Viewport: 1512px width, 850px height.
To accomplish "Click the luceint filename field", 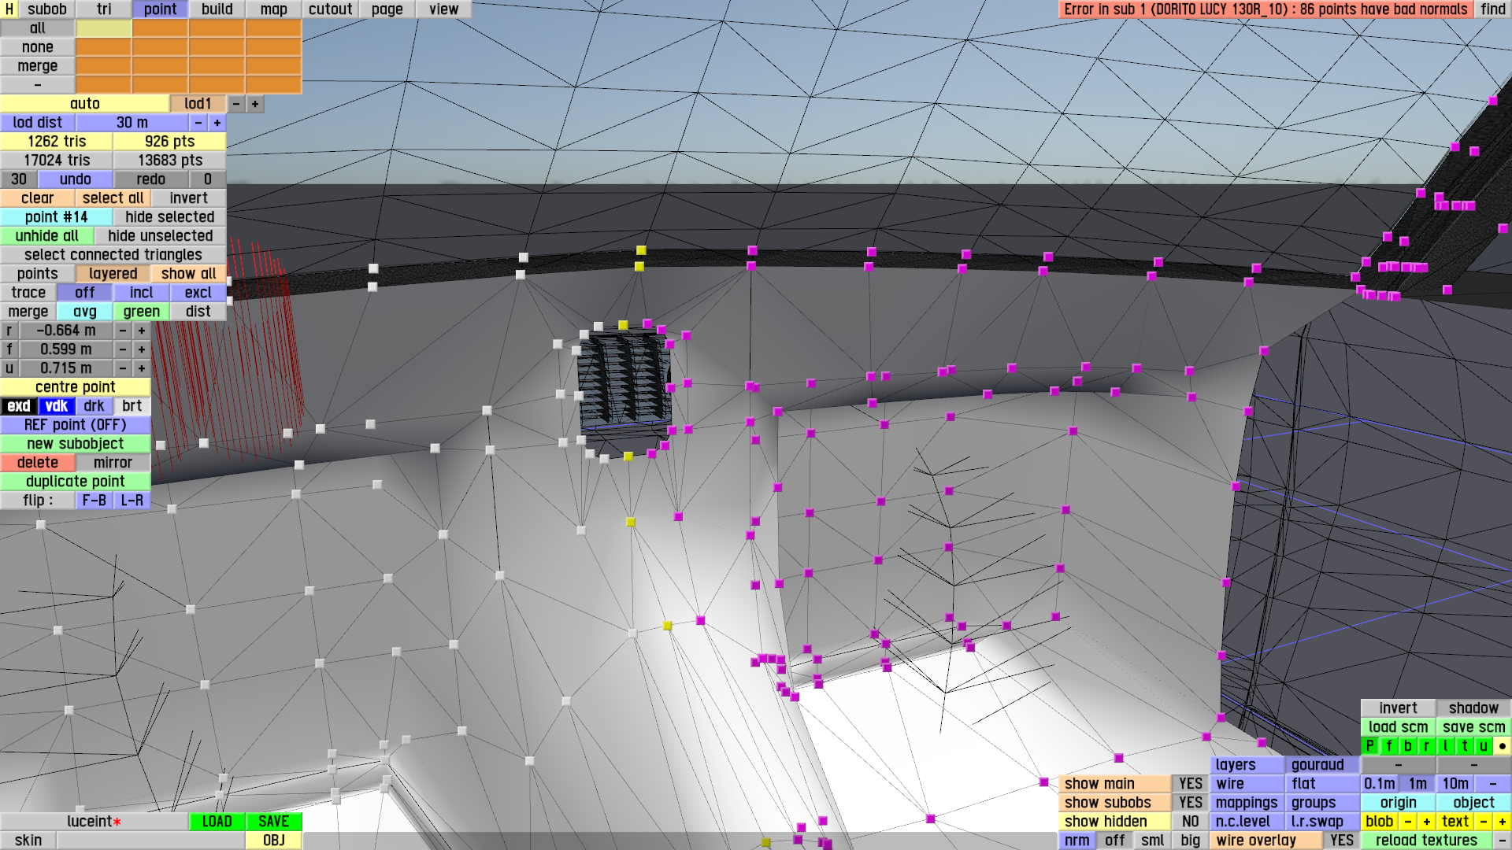I will (x=94, y=822).
